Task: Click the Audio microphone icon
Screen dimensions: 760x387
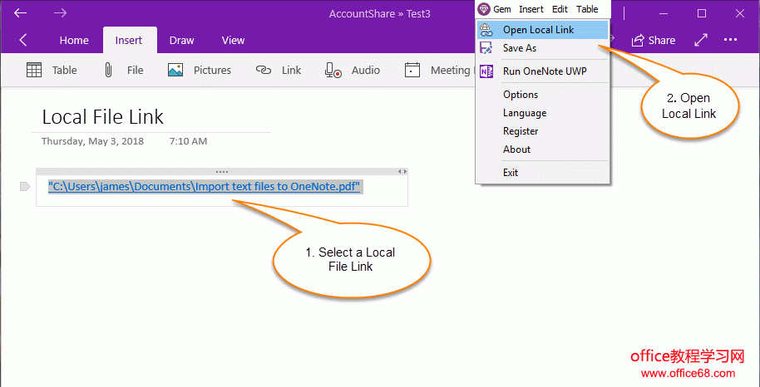Action: coord(333,71)
